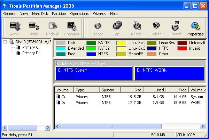The width and height of the screenshot is (209, 139).
Task: Open the Wizards menu
Action: pyautogui.click(x=99, y=14)
